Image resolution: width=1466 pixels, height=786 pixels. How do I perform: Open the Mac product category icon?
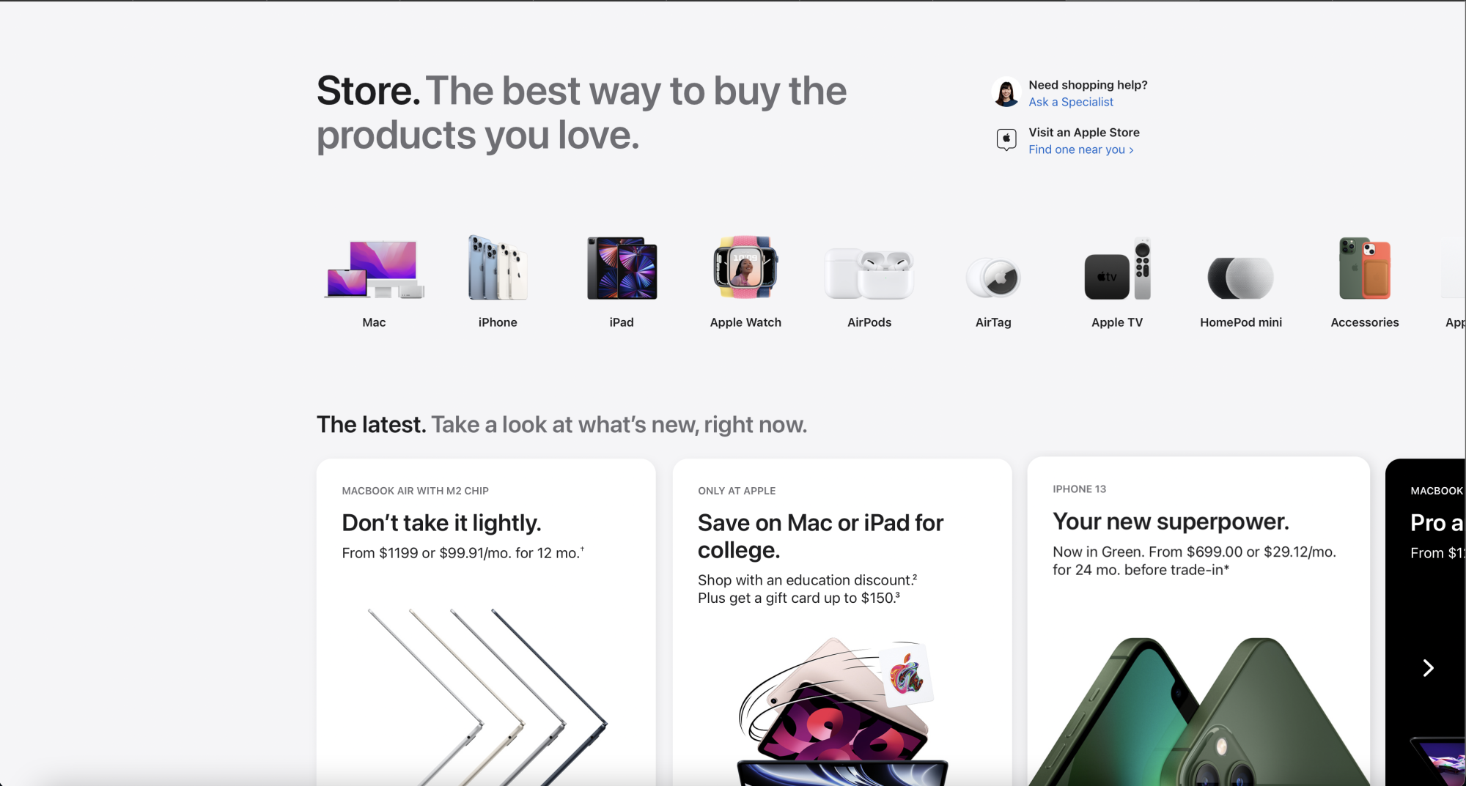[374, 269]
